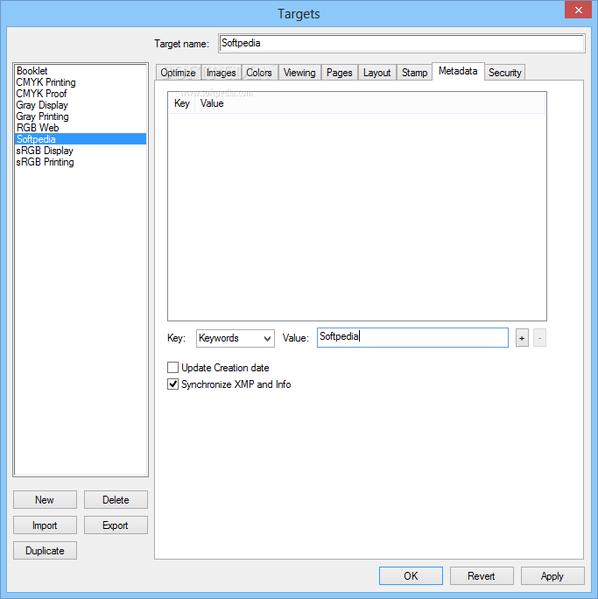Duplicate the selected target
The height and width of the screenshot is (599, 598).
click(45, 551)
